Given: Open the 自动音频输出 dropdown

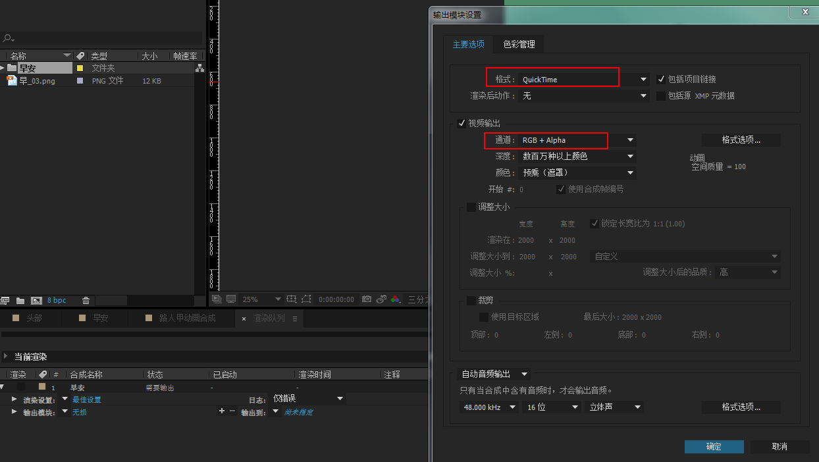Looking at the screenshot, I should (493, 374).
